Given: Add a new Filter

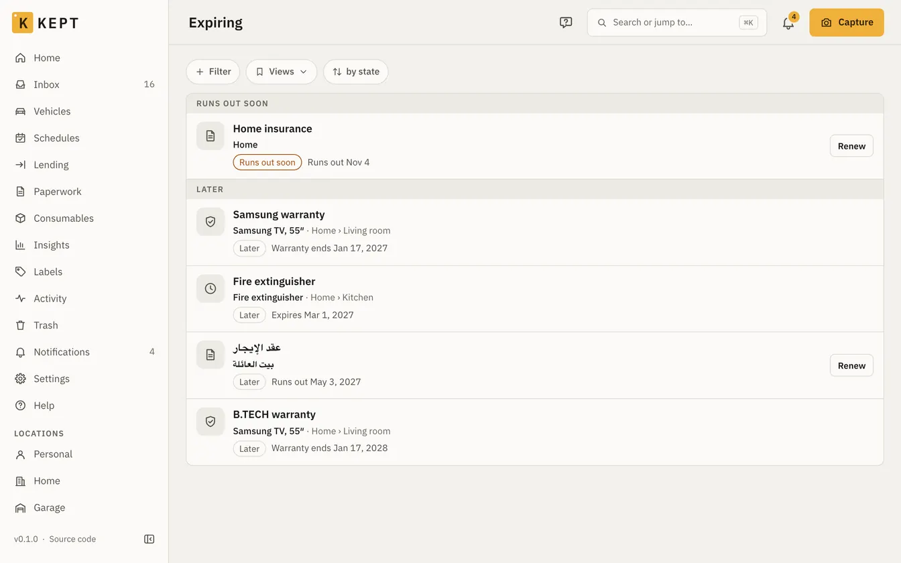Looking at the screenshot, I should [213, 72].
